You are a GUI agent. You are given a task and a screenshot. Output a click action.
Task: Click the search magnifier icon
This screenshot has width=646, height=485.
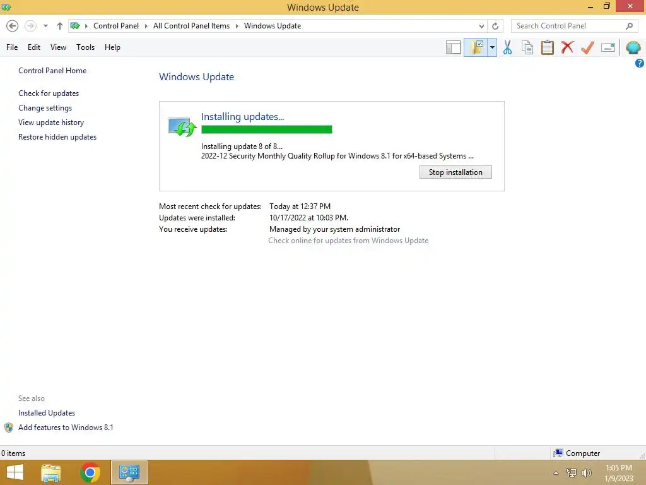coord(629,26)
